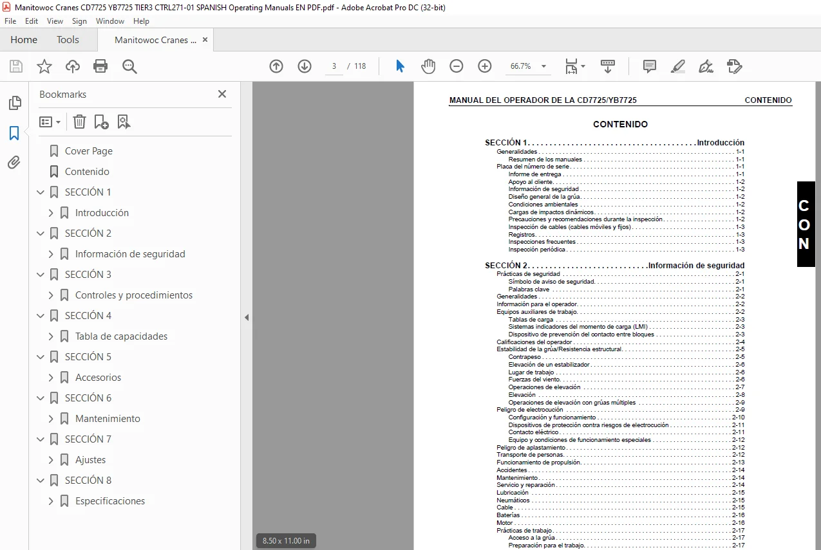821x550 pixels.
Task: Click the 8.50 x 11.00 in page size label
Action: click(286, 541)
